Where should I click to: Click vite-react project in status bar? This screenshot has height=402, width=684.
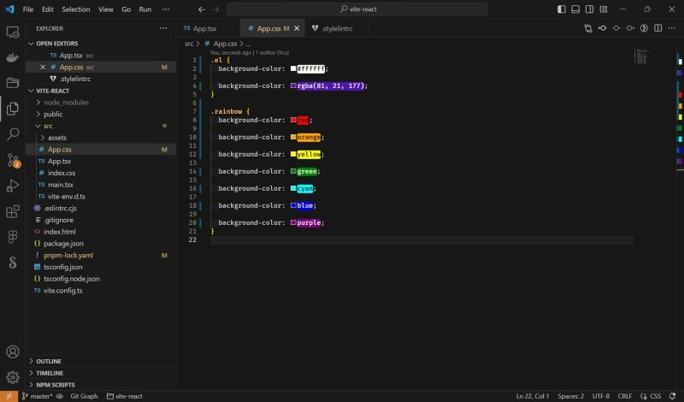(125, 396)
